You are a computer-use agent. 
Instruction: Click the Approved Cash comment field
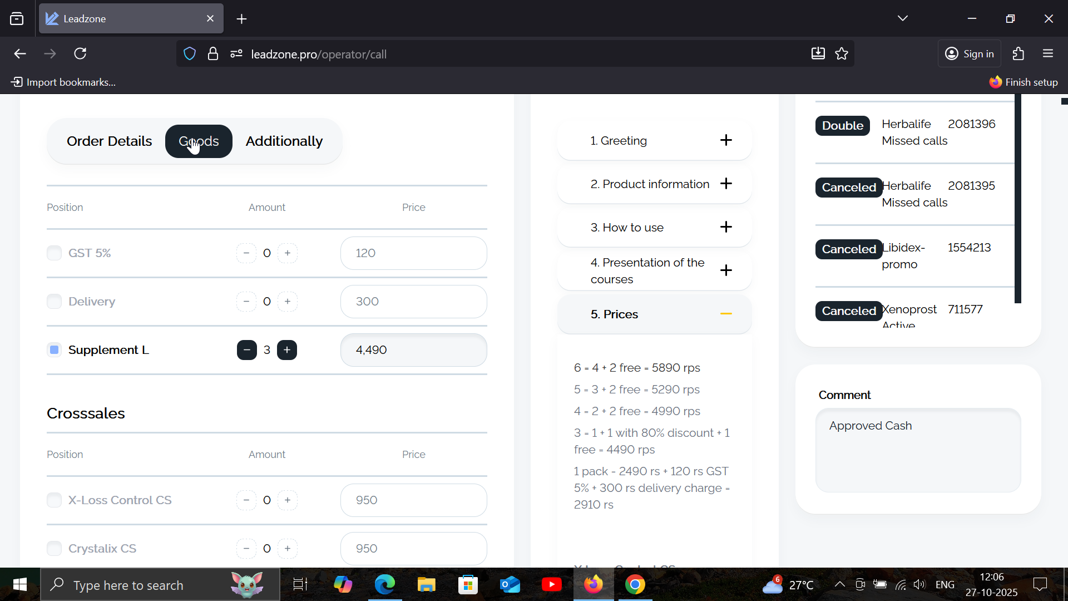pyautogui.click(x=918, y=450)
